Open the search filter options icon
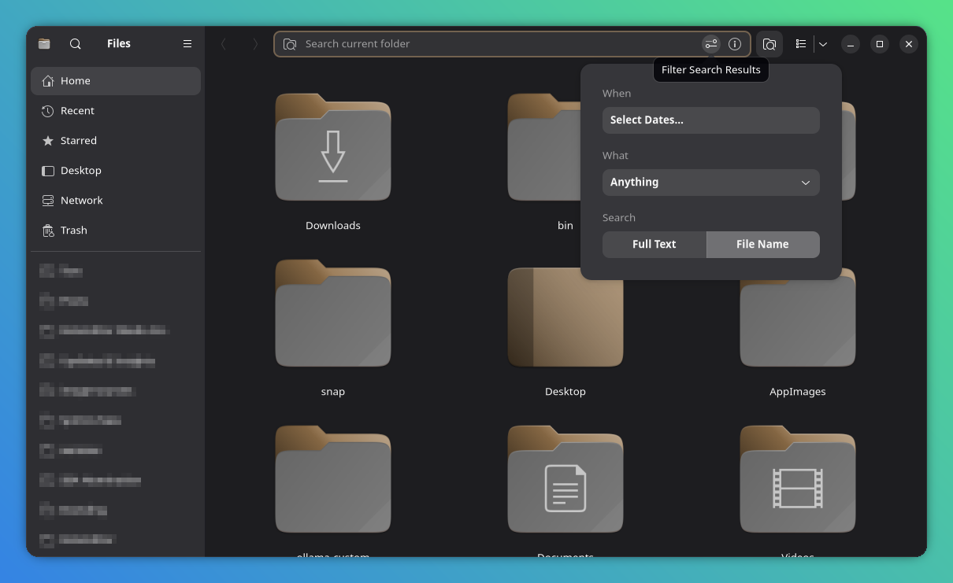Viewport: 953px width, 583px height. tap(711, 44)
